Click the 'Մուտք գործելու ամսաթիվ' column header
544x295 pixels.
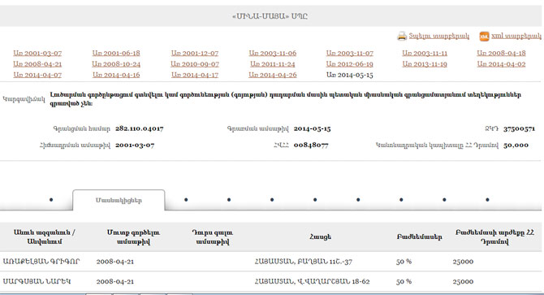(134, 236)
